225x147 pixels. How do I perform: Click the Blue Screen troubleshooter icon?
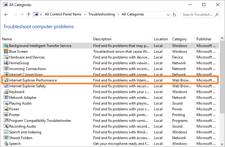click(x=6, y=52)
